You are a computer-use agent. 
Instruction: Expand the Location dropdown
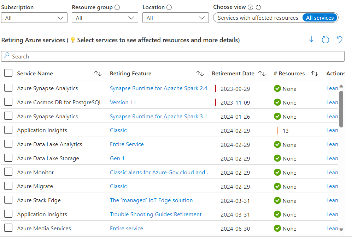(176, 18)
